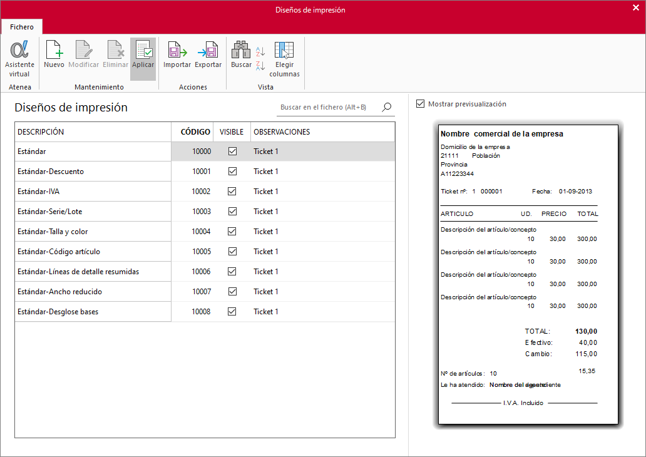The height and width of the screenshot is (457, 646).
Task: Toggle Visible checkbox for Estándar-Talla y color
Action: pos(232,232)
